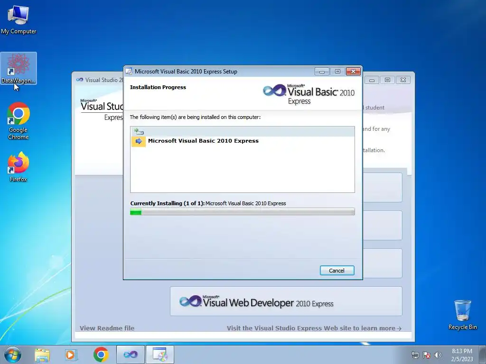486x364 pixels.
Task: Open the DataWagon desktop shortcut
Action: pyautogui.click(x=19, y=68)
